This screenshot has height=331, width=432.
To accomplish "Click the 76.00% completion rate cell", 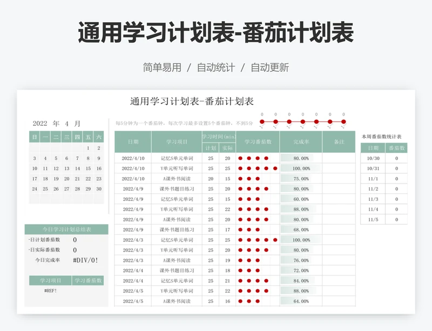I will [x=301, y=260].
